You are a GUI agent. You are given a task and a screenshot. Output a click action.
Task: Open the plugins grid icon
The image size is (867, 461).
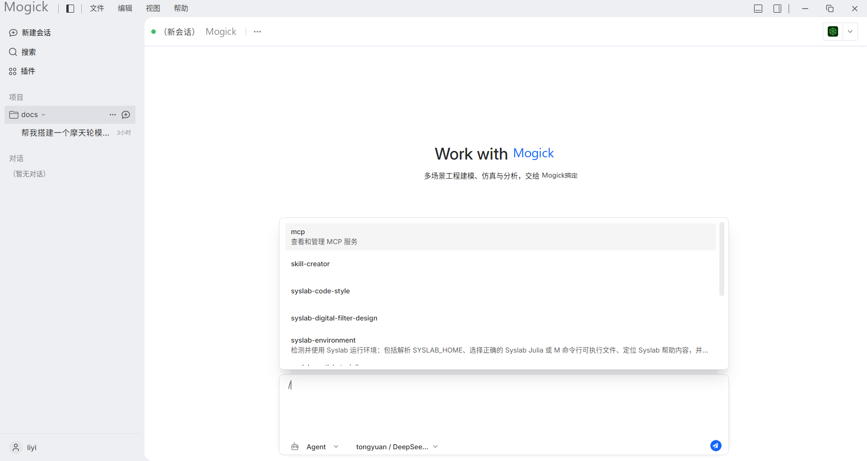click(x=13, y=71)
